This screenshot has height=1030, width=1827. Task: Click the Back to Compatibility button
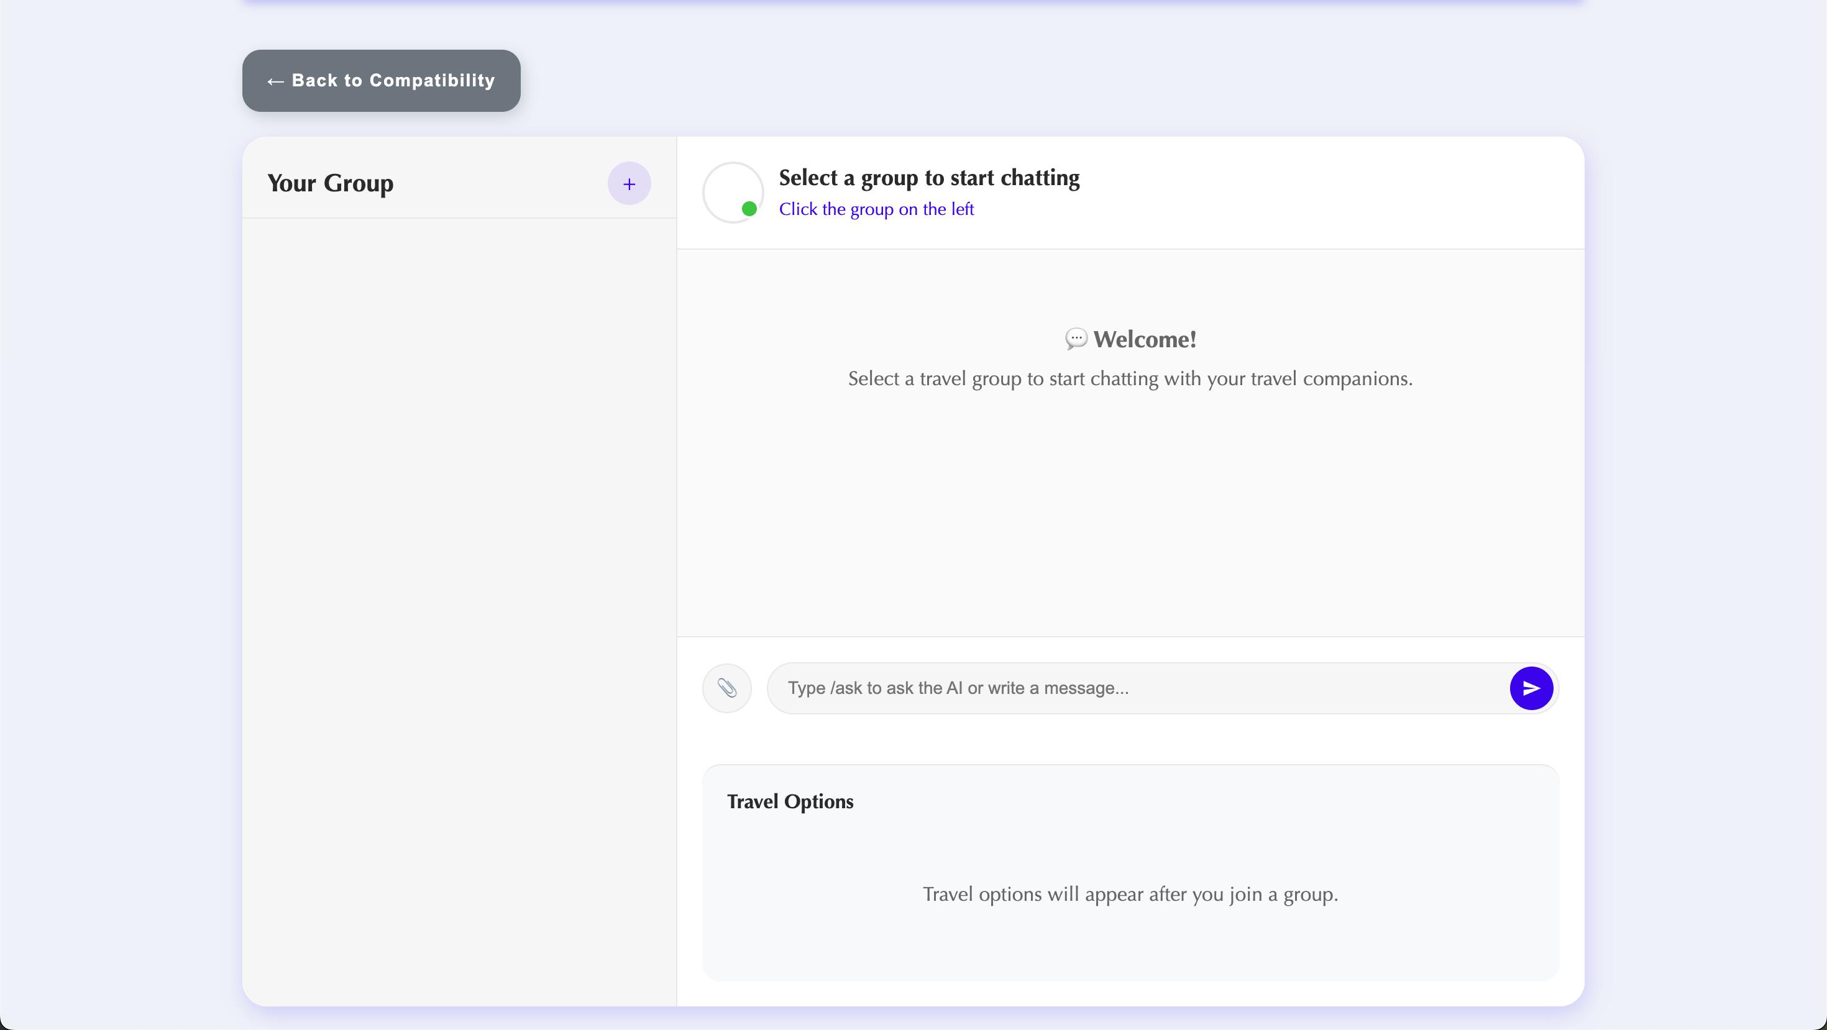[x=381, y=81]
